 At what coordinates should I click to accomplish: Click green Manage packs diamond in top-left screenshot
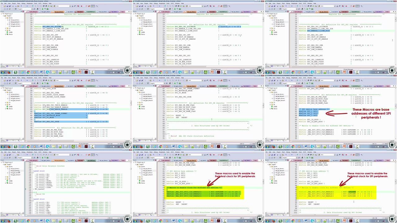pos(42,9)
